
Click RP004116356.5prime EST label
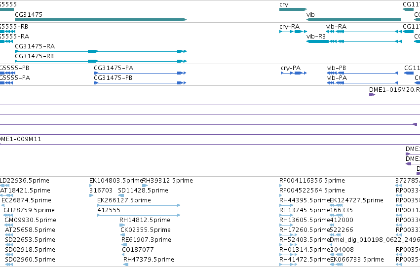point(312,181)
